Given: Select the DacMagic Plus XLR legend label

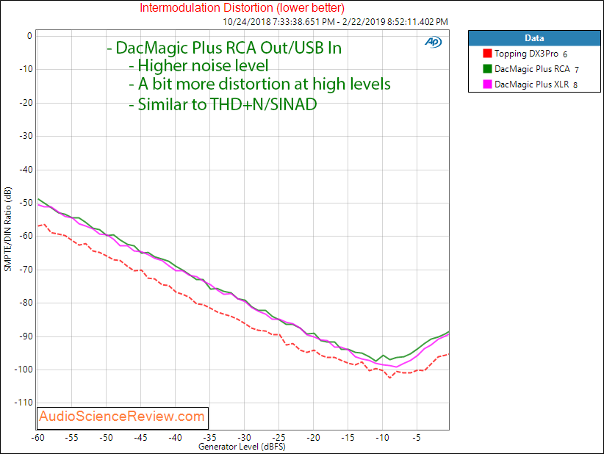Looking at the screenshot, I should [531, 84].
